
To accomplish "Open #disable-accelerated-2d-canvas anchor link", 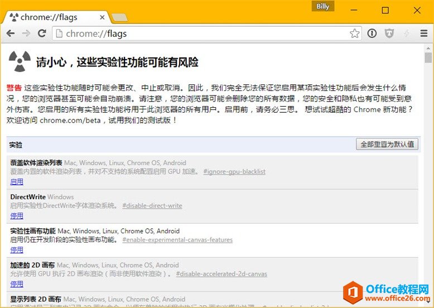I will [221, 274].
